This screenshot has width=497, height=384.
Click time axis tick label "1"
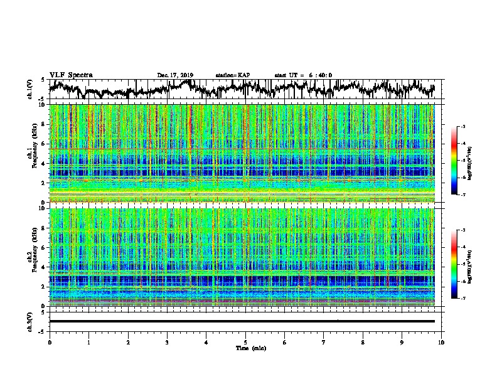point(88,343)
